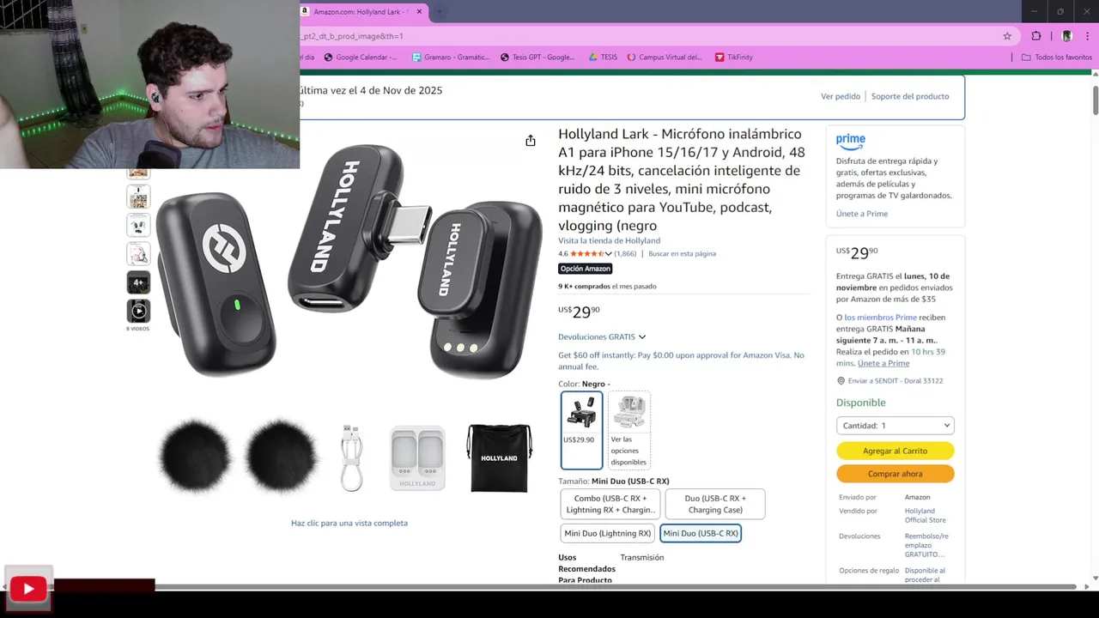Open the browser extensions puzzle icon
The width and height of the screenshot is (1099, 618).
click(x=1036, y=36)
